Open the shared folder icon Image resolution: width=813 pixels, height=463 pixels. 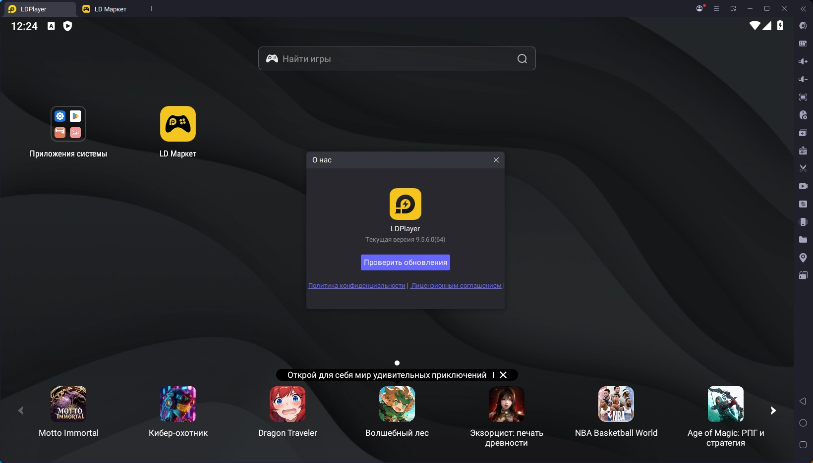pos(803,240)
